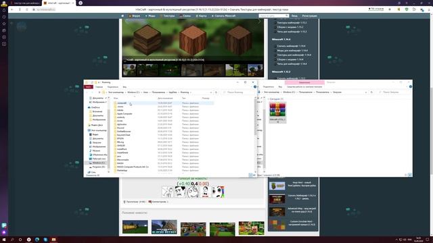This screenshot has width=433, height=243.
Task: Launch Microsoft Edge from taskbar
Action: pyautogui.click(x=37, y=240)
